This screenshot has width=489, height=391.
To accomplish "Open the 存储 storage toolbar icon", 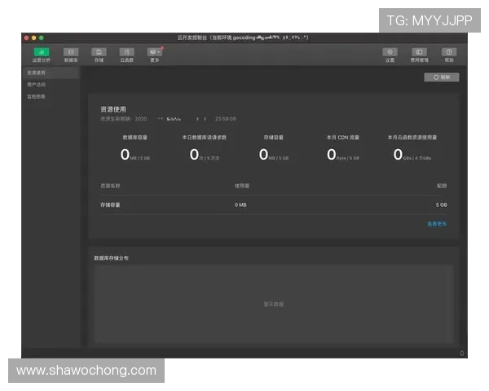I will (x=99, y=53).
